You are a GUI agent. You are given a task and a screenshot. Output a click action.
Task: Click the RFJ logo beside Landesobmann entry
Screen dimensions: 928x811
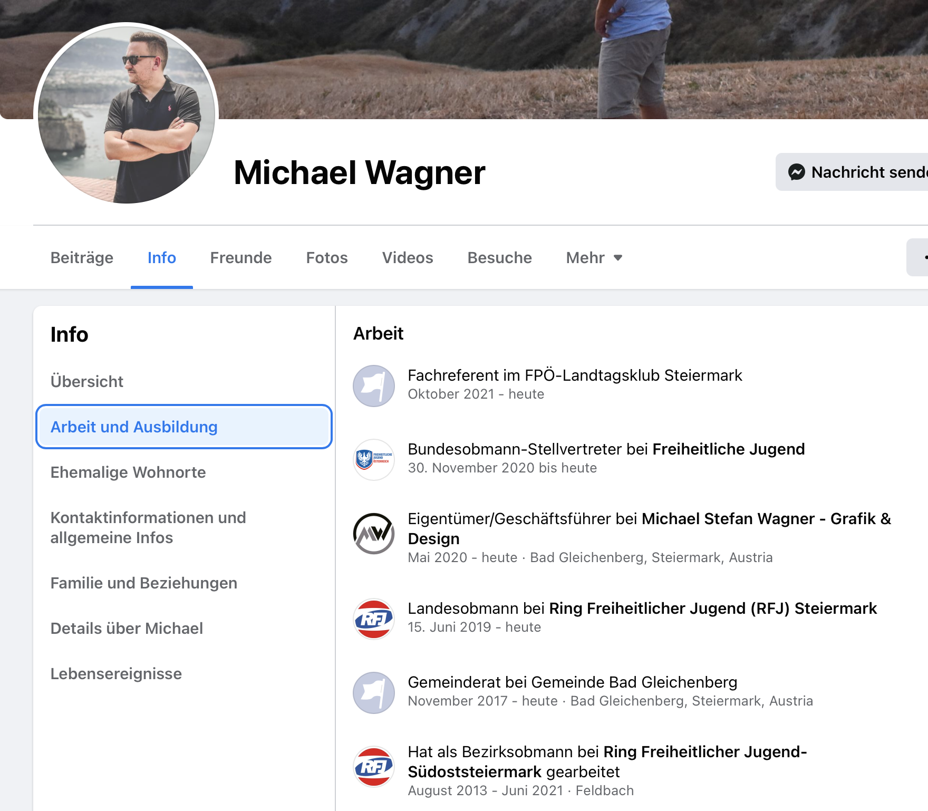(374, 619)
